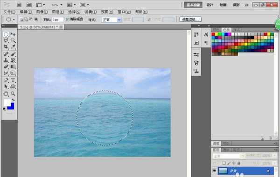The width and height of the screenshot is (280, 177).
Task: Select the Custom Shape tool
Action: click(x=13, y=86)
